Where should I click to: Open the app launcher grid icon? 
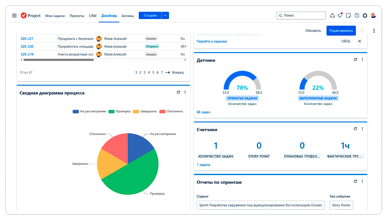(x=14, y=15)
